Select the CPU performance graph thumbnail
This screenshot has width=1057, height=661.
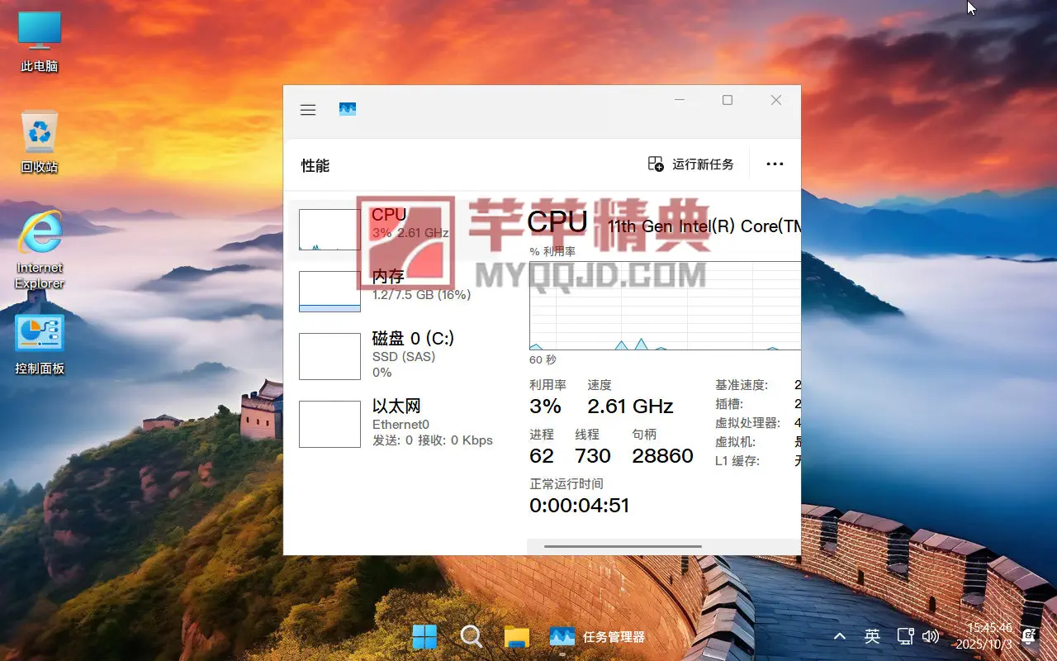pos(329,230)
